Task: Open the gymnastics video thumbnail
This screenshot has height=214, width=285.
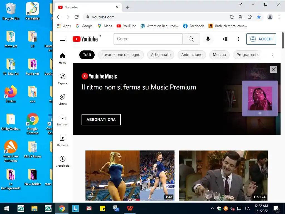Action: 130,176
